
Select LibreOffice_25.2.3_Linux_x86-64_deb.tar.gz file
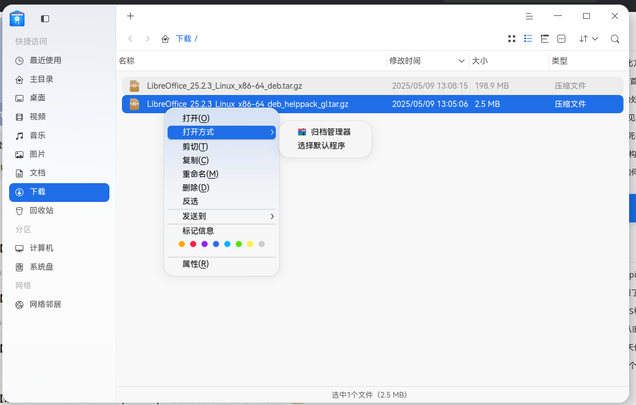tap(372, 86)
